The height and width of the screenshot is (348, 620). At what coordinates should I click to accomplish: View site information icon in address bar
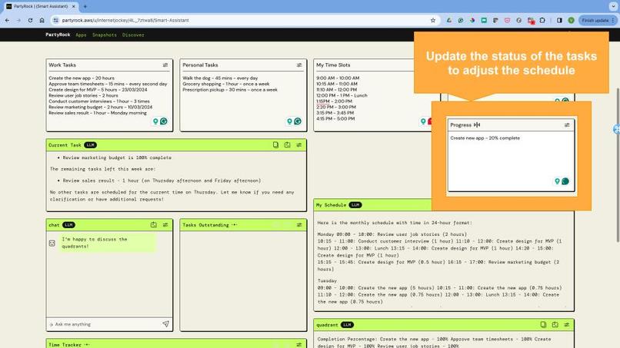point(55,20)
